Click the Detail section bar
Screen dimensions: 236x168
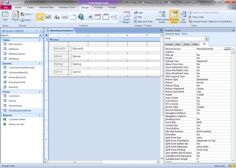coord(104,40)
